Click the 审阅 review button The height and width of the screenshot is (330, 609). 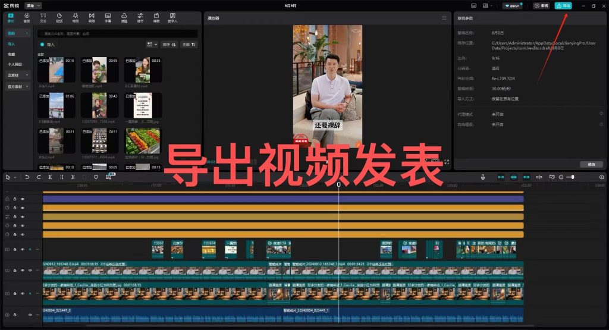click(x=541, y=6)
